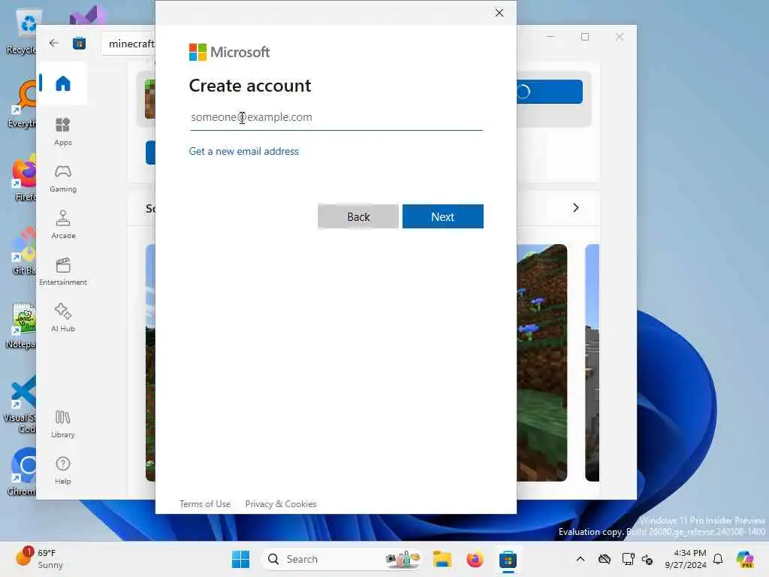The image size is (769, 577).
Task: Select the Notepad++ desktop shortcut
Action: [x=22, y=325]
